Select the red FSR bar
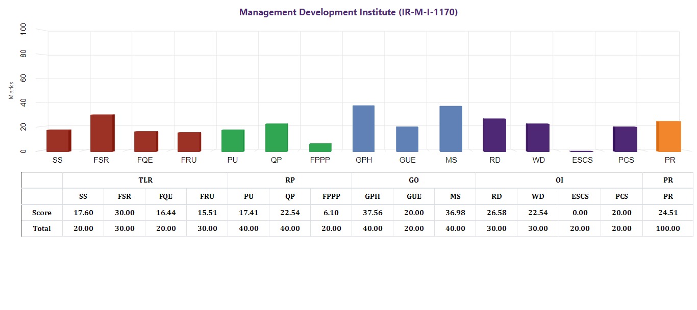697x310 pixels. pos(103,133)
